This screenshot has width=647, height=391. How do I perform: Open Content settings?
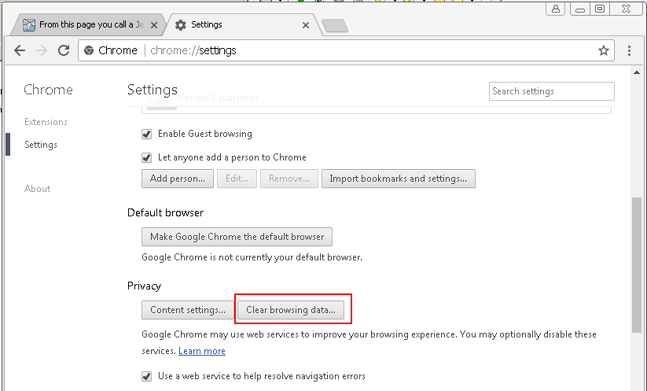188,310
